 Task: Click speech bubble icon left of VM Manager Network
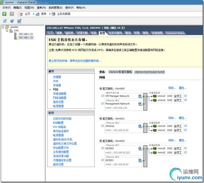(x=103, y=96)
